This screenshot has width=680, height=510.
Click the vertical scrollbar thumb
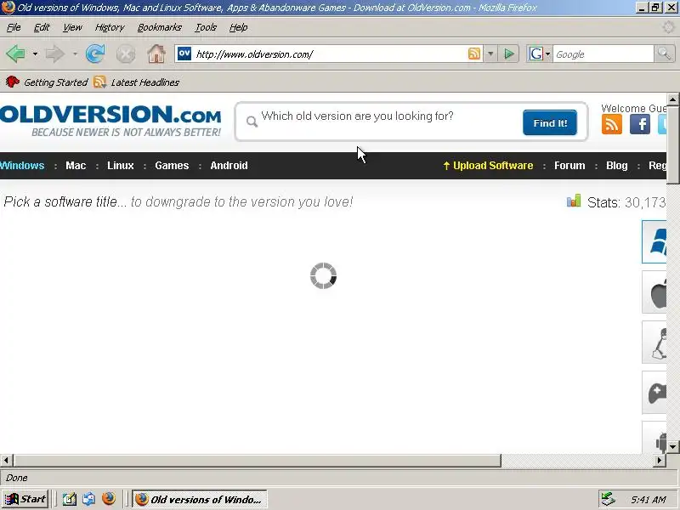tap(672, 144)
